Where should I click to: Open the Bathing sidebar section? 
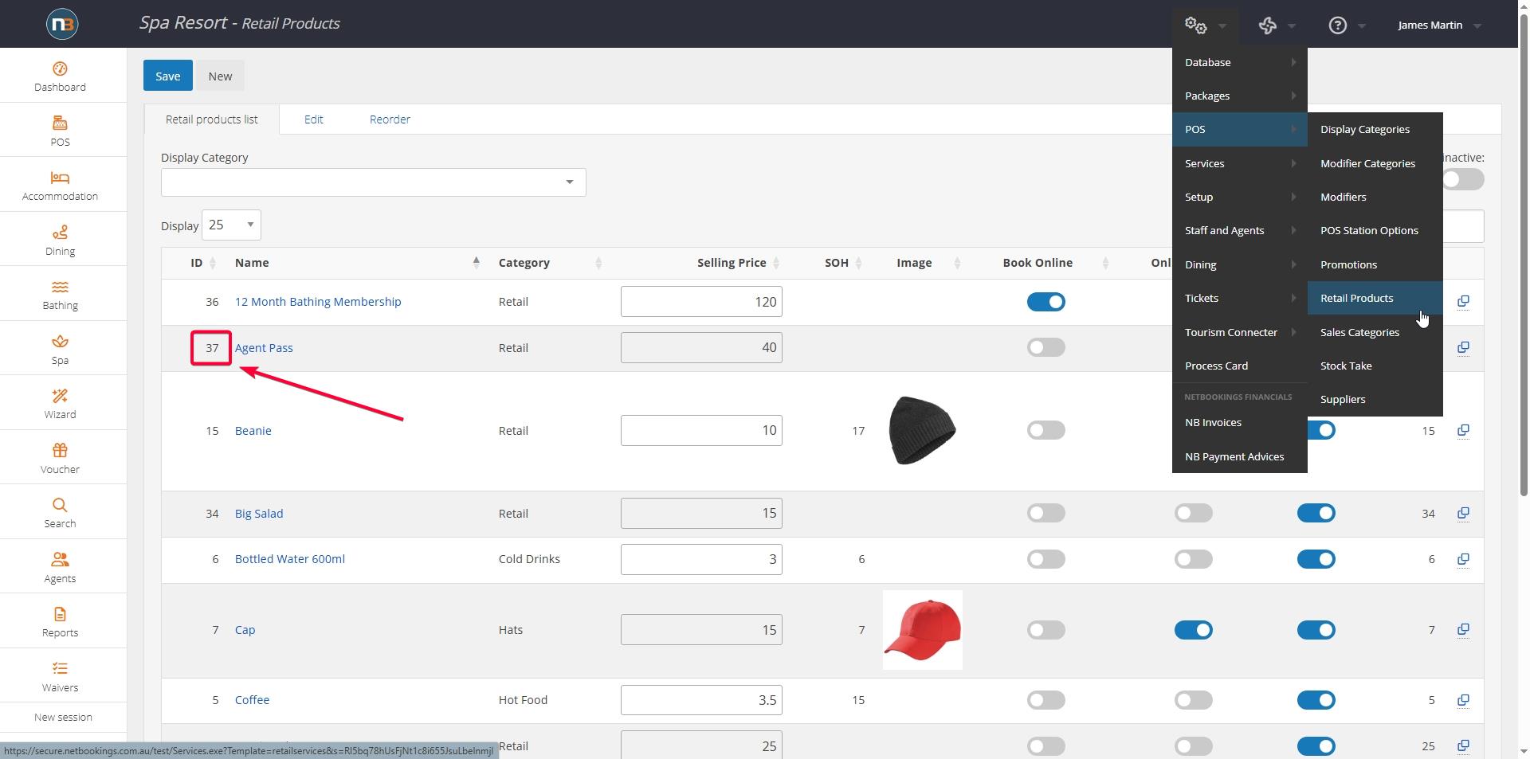click(60, 295)
